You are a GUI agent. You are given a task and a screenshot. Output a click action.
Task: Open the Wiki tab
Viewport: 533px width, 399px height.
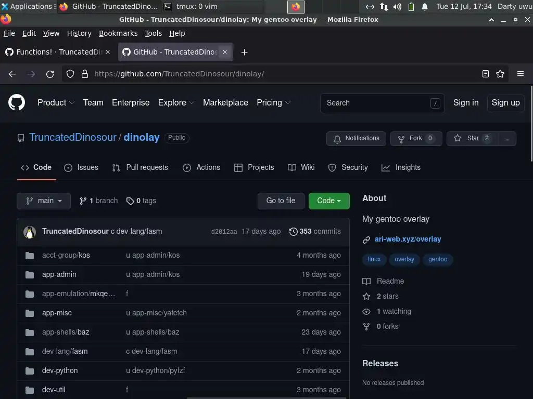click(x=301, y=168)
